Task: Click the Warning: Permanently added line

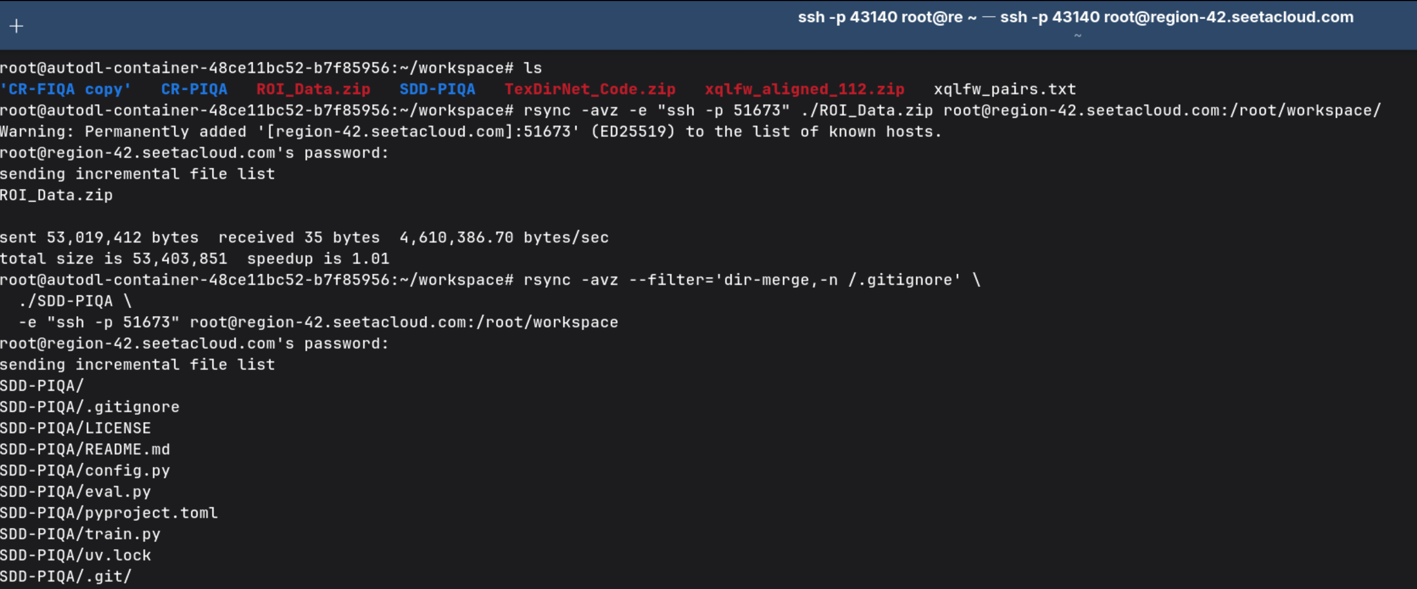Action: (471, 131)
